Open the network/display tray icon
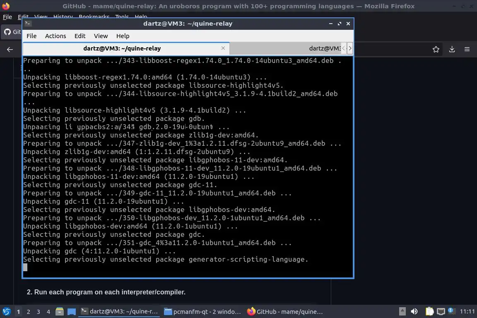This screenshot has width=477, height=318. (x=441, y=311)
